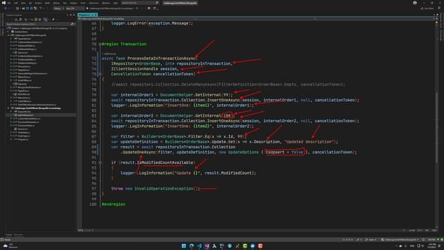444x250 pixels.
Task: Click the green Start debugging button
Action: point(87,8)
